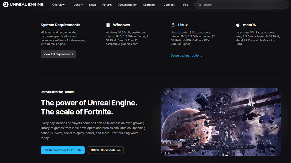Click the Unreal Engine logo icon
Image resolution: width=291 pixels, height=163 pixels.
(x=6, y=4)
